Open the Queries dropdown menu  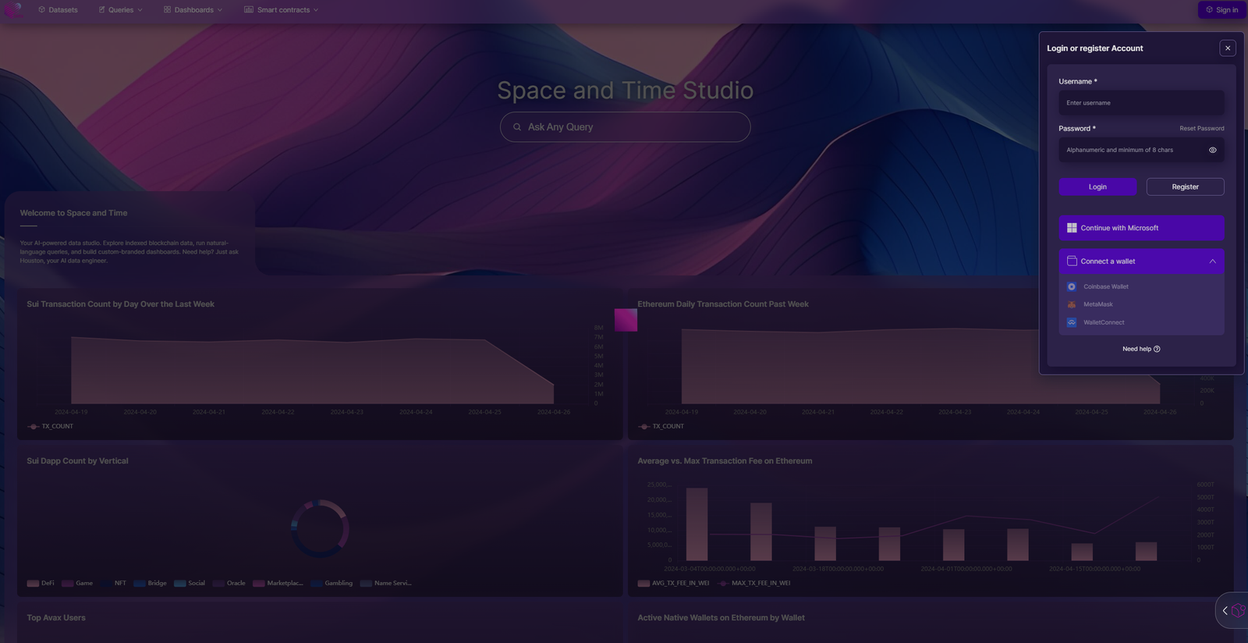coord(120,10)
